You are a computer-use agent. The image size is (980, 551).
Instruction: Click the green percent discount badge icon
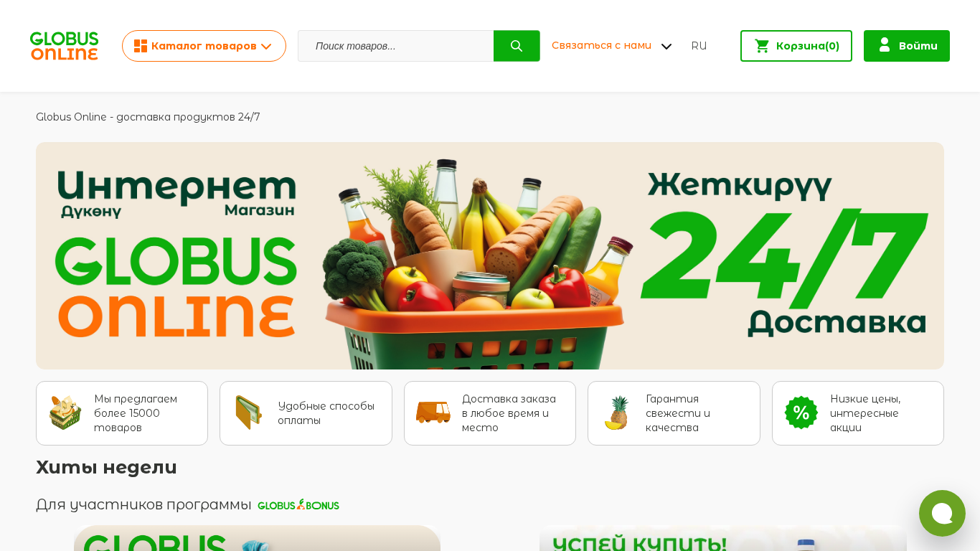[801, 413]
